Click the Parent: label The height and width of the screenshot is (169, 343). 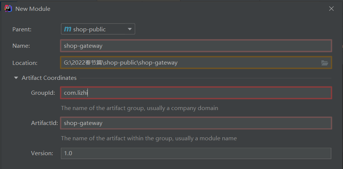(x=22, y=29)
